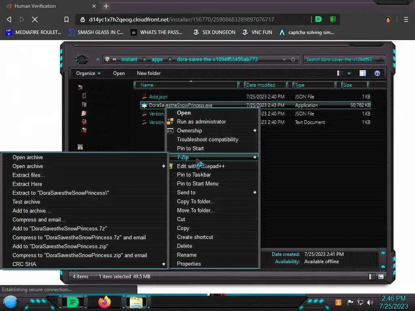This screenshot has width=415, height=311.
Task: Open Explorer help icon
Action: point(377,73)
